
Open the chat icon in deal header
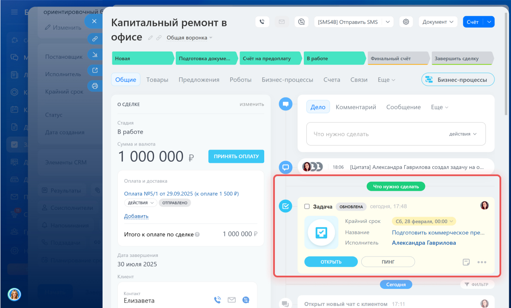[301, 22]
